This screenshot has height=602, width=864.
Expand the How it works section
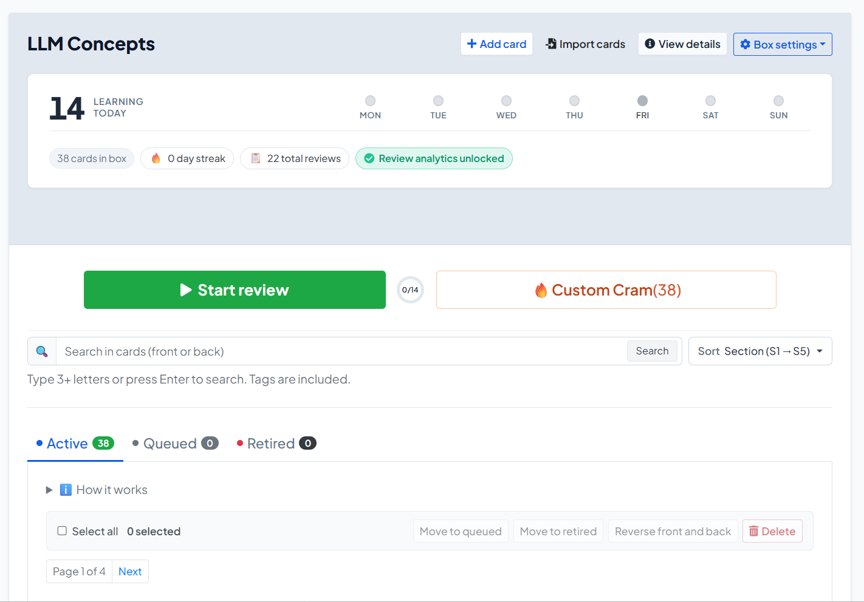pos(97,490)
